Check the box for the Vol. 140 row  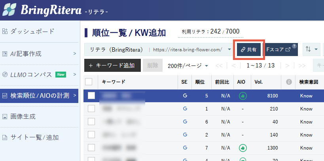coord(91,135)
